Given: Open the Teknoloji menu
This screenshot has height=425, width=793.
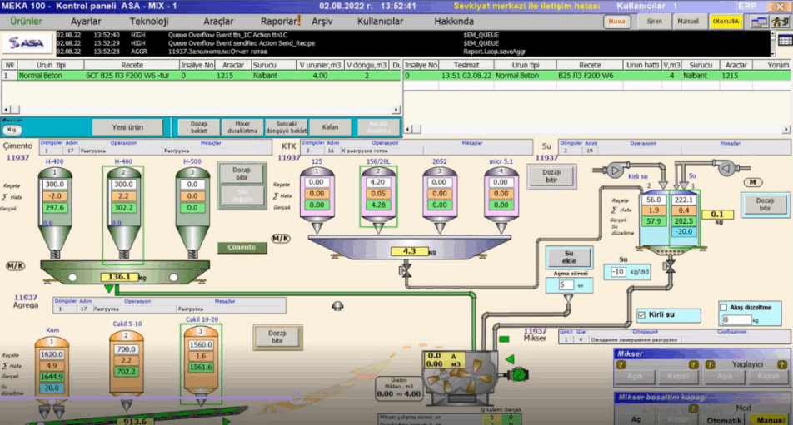Looking at the screenshot, I should point(149,21).
